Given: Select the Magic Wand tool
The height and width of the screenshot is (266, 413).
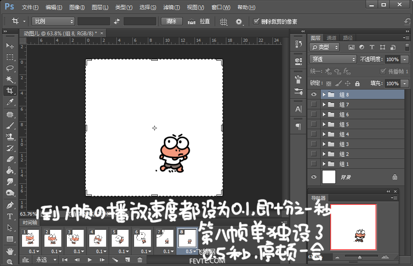Looking at the screenshot, I should (x=10, y=80).
